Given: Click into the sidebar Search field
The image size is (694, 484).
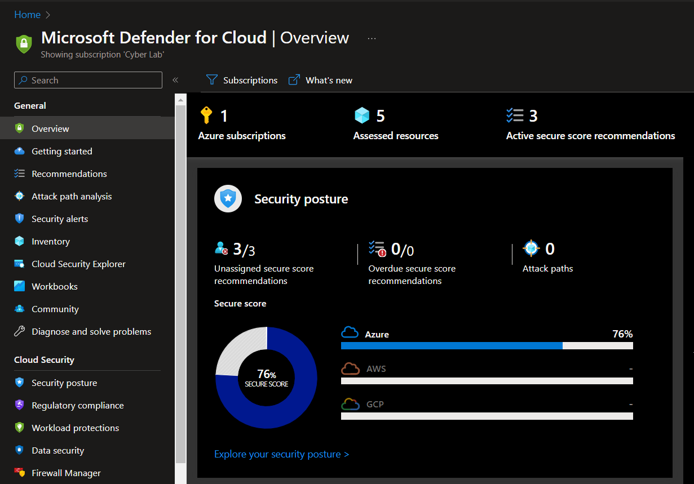Looking at the screenshot, I should click(x=88, y=80).
